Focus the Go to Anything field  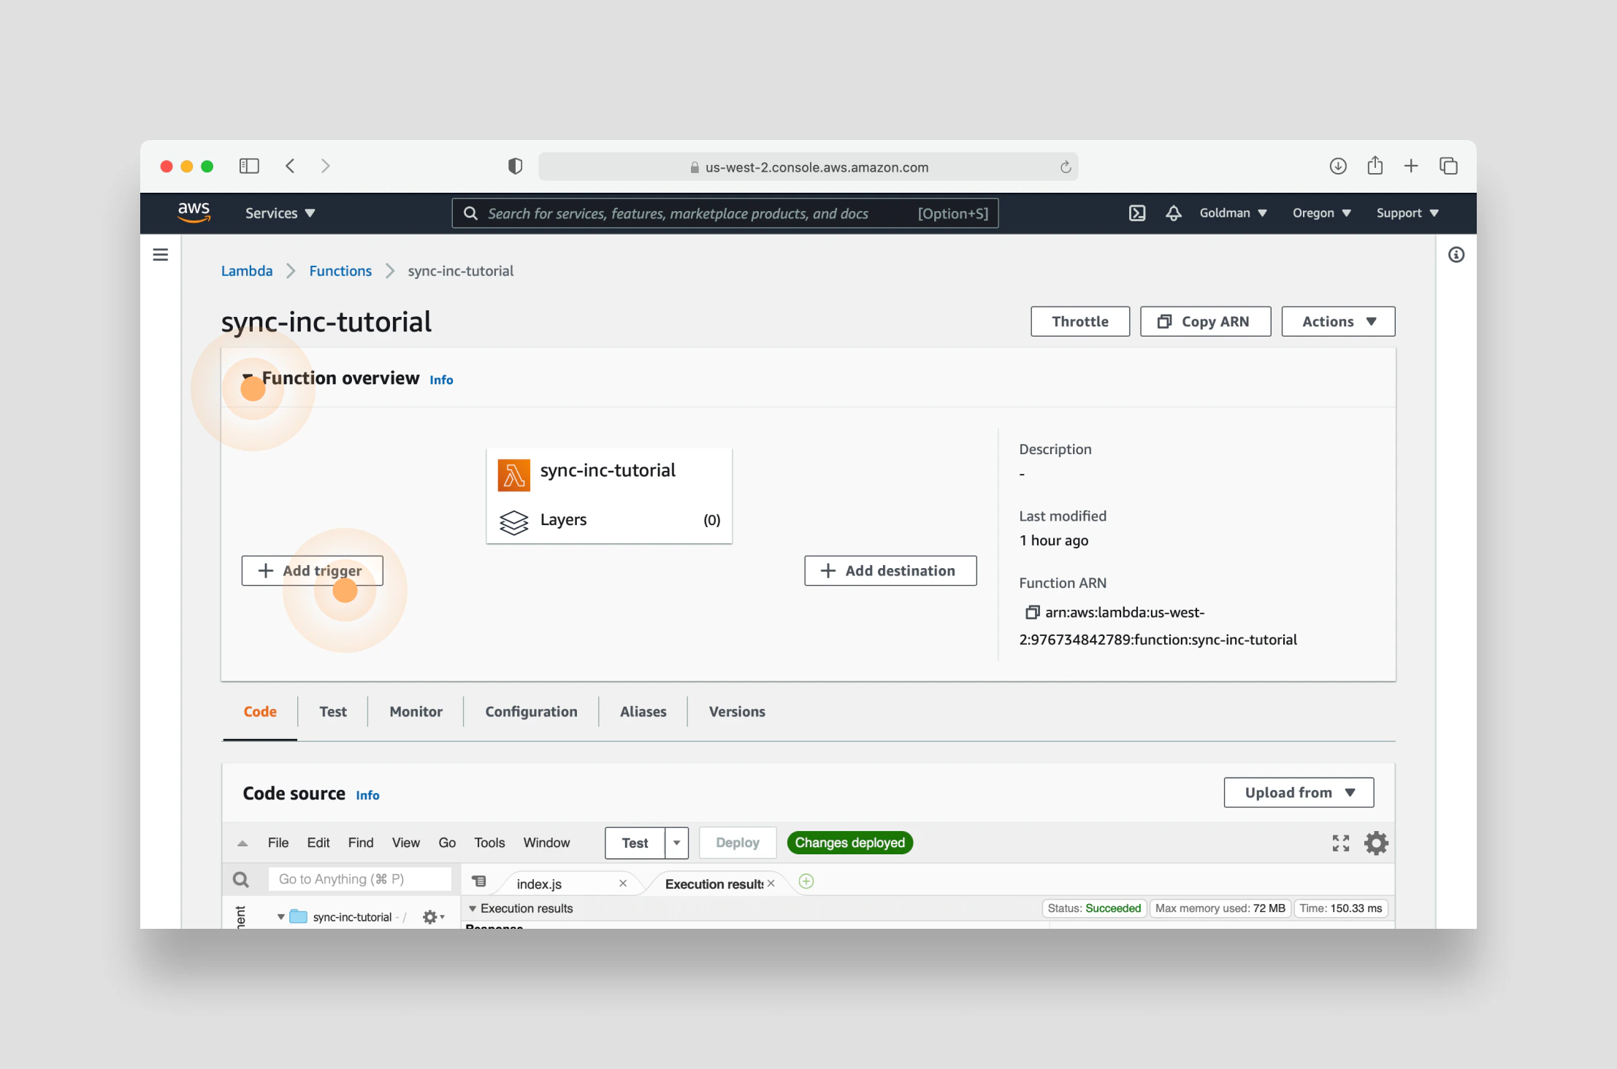point(360,879)
